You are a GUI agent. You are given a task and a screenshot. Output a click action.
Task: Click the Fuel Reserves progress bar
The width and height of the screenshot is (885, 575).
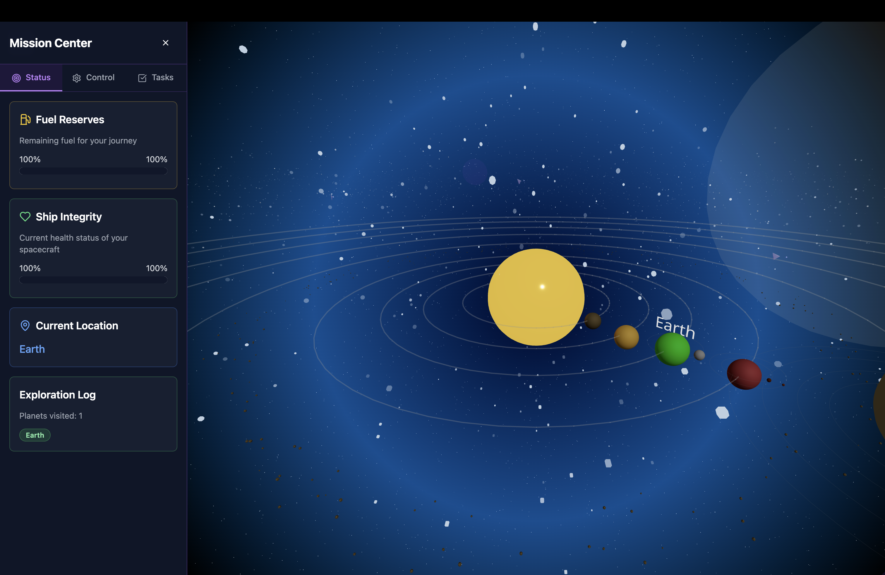coord(93,171)
